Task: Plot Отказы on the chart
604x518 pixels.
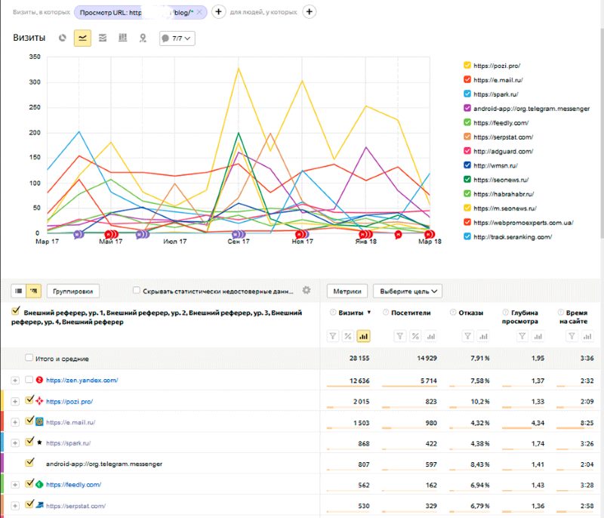Action: click(x=483, y=336)
